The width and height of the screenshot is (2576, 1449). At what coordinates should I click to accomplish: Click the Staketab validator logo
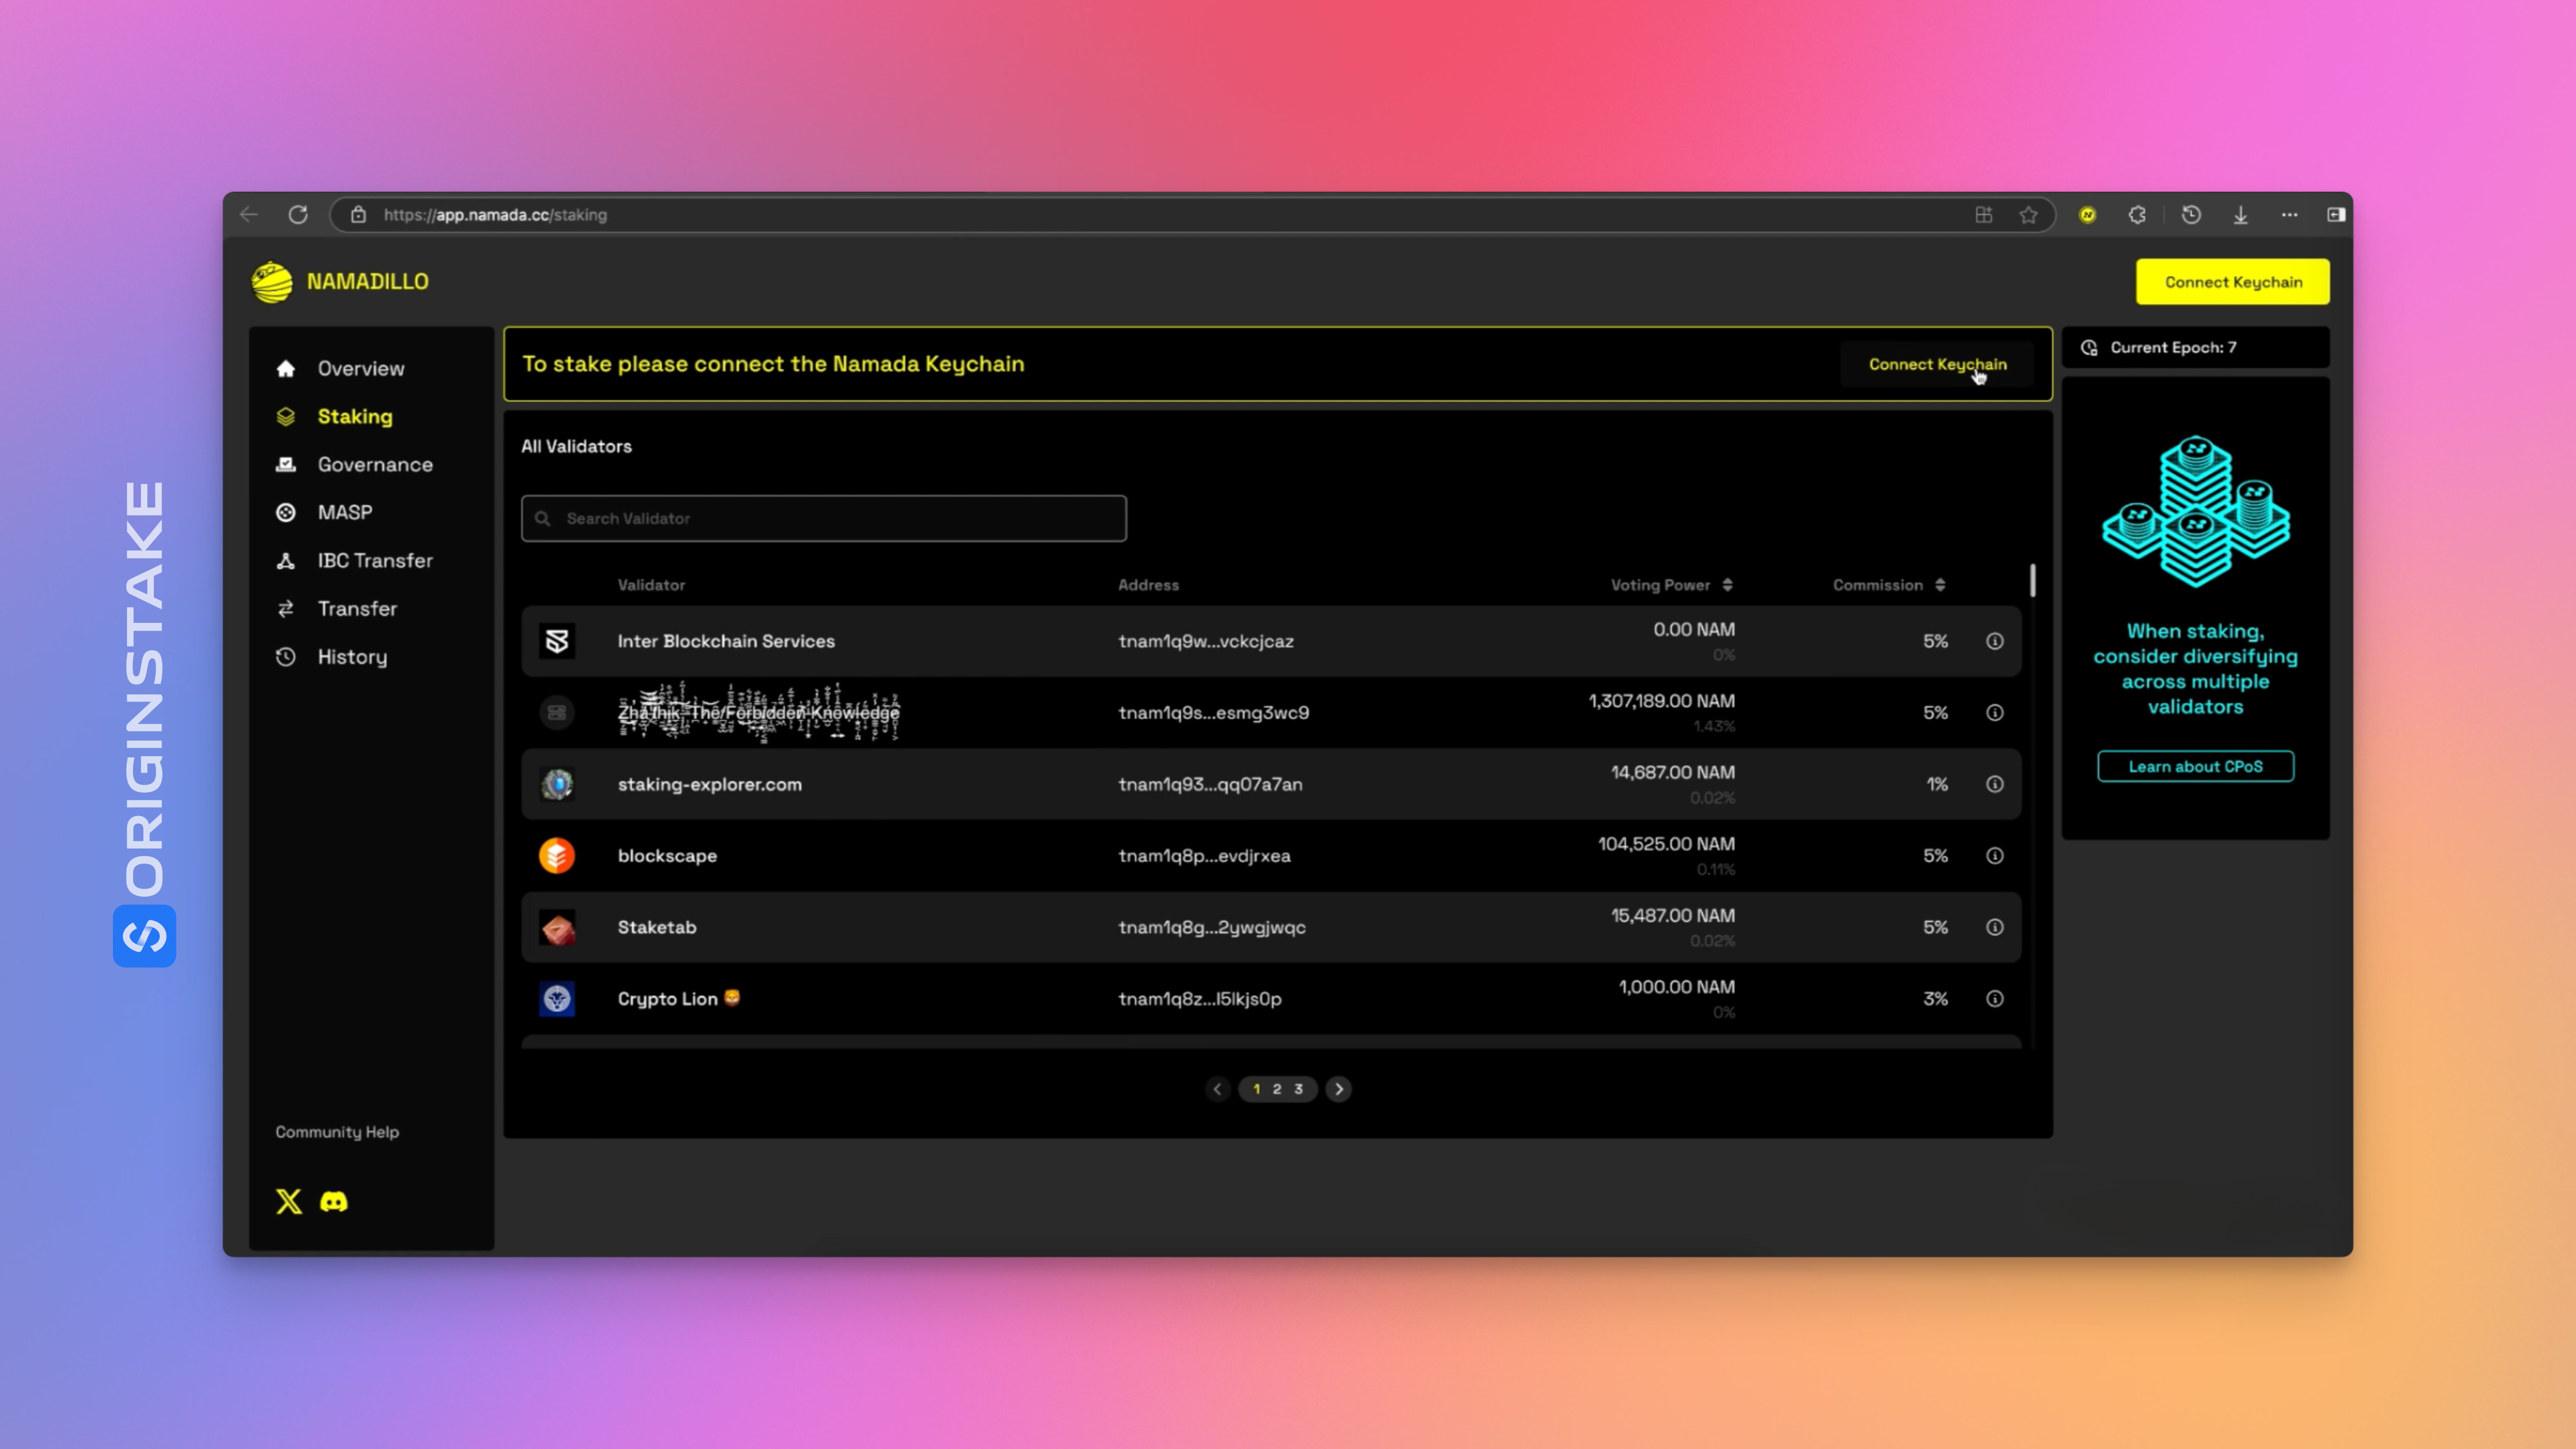(557, 927)
